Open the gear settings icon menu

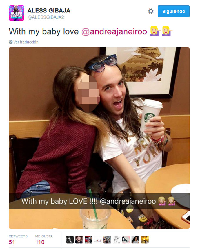(151, 11)
